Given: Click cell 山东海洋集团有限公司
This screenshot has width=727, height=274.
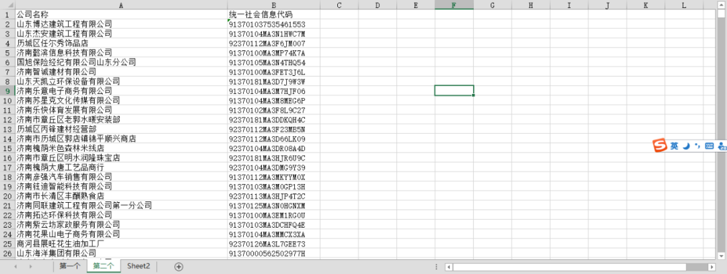Looking at the screenshot, I should 121,253.
